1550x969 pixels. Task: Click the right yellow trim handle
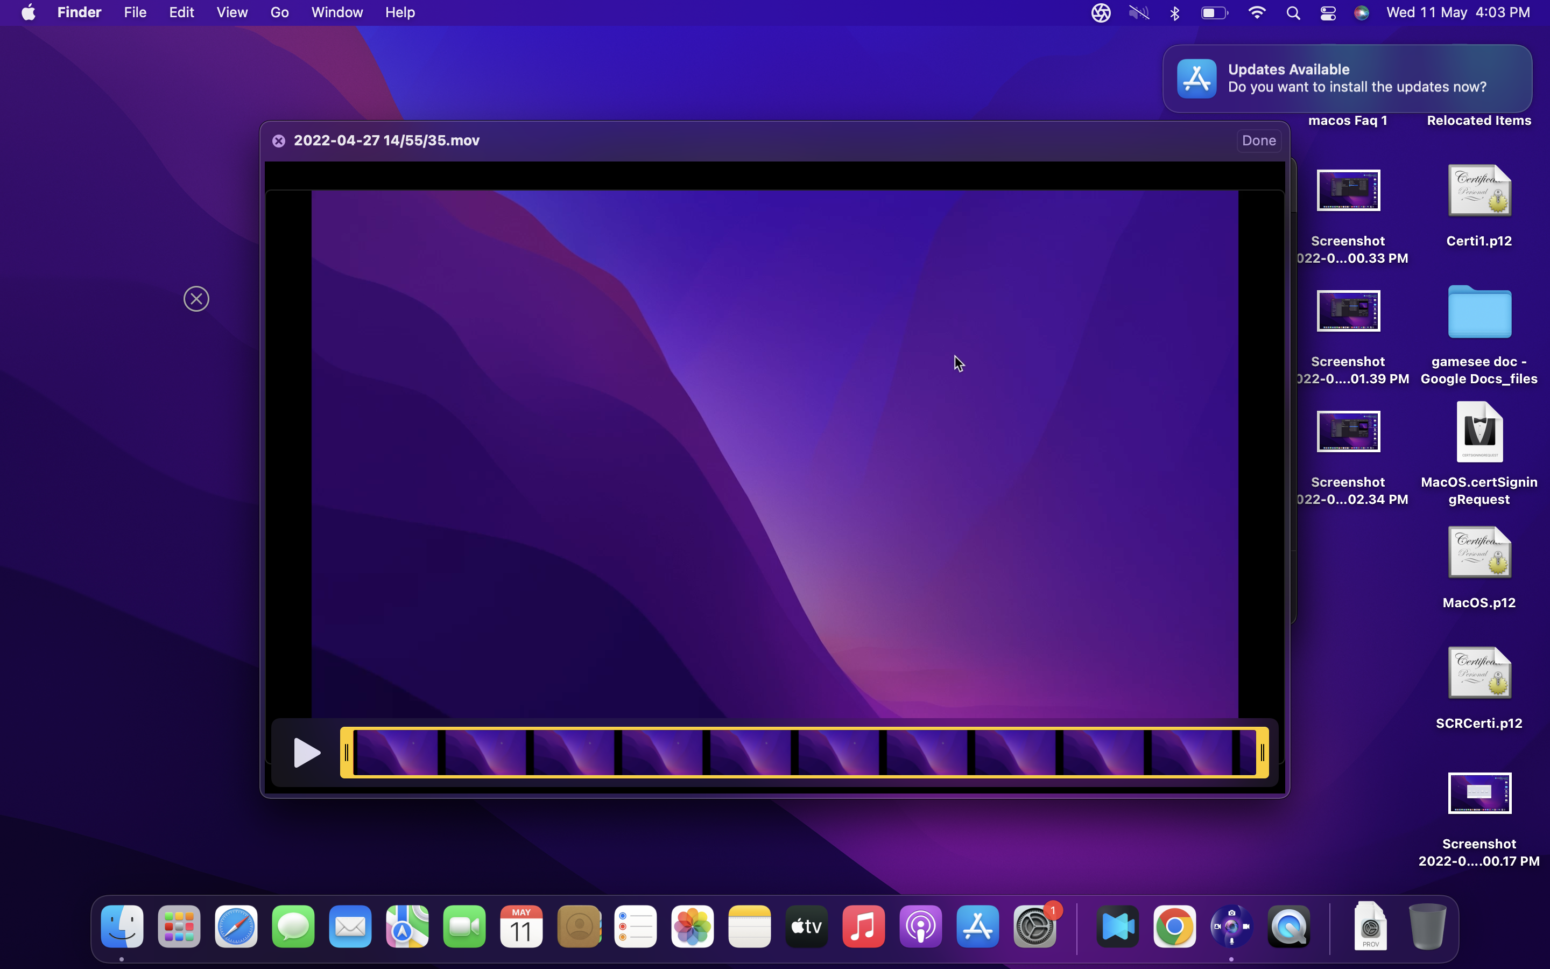coord(1262,753)
